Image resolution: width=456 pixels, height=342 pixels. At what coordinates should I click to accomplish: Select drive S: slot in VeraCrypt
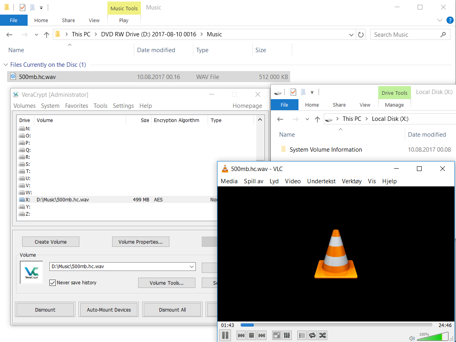pos(24,164)
